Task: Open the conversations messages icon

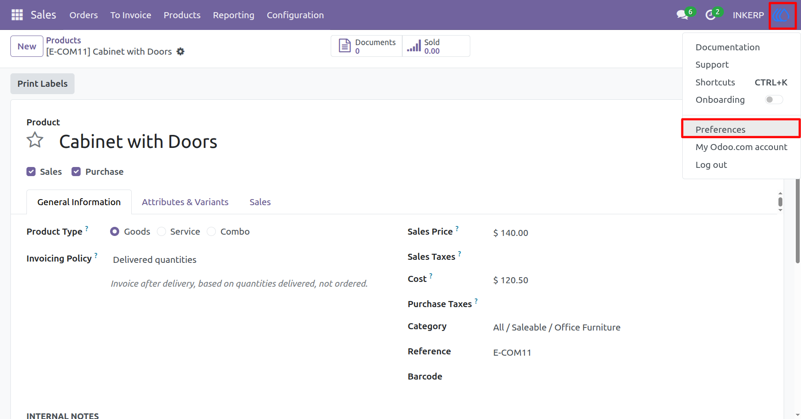Action: coord(682,15)
